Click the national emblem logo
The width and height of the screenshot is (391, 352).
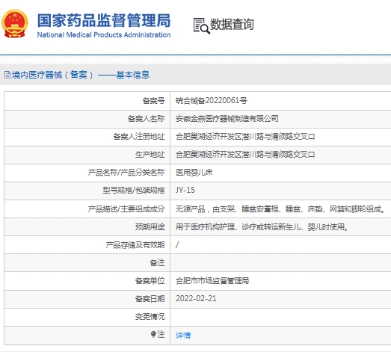point(15,24)
